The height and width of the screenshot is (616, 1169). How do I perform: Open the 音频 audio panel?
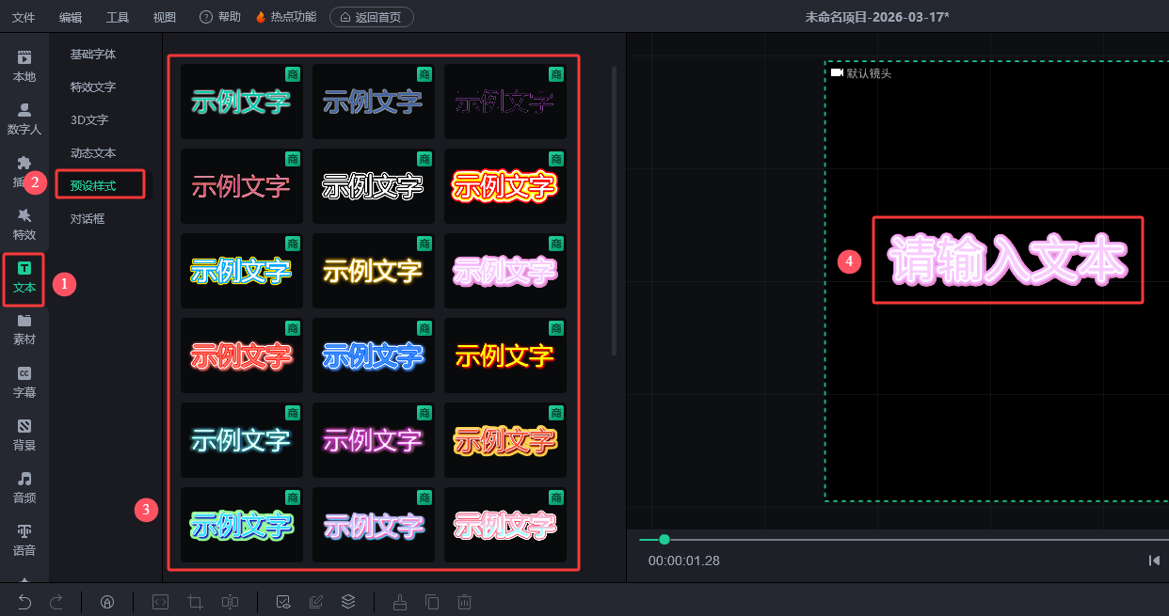pyautogui.click(x=24, y=487)
